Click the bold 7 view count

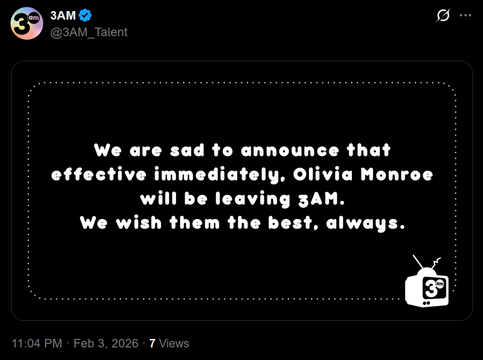click(152, 343)
